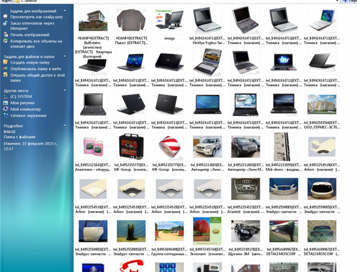Screen dimensions: 357x272
Task: Select the pink canisters thumbnail 'Акватехно'
Action: point(93,146)
